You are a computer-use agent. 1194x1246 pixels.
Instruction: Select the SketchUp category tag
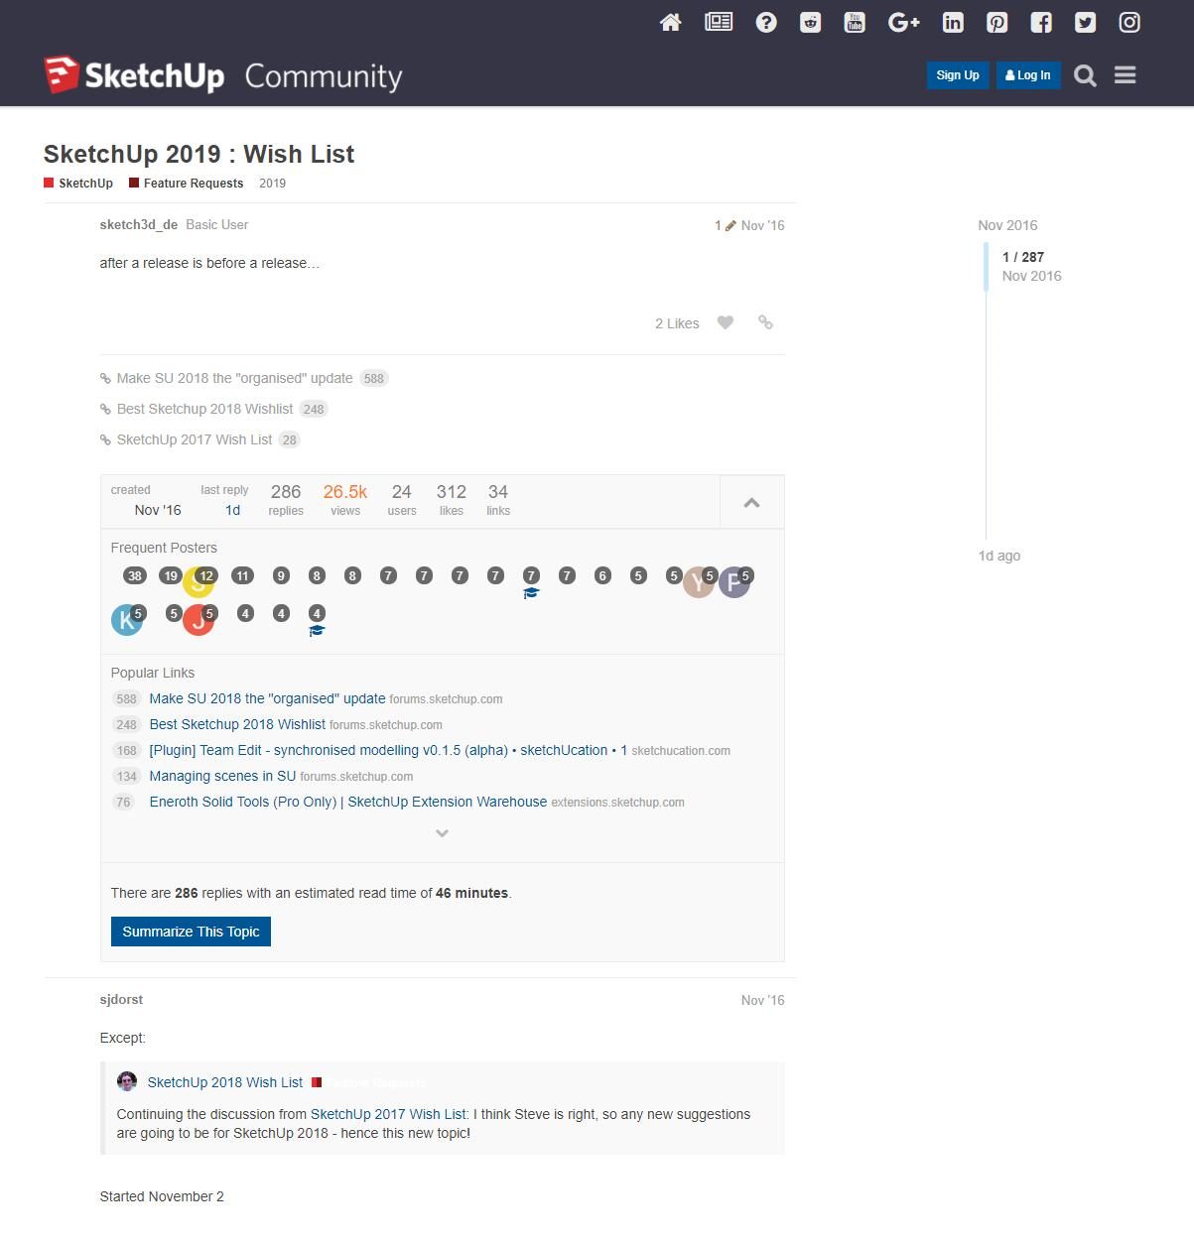point(85,184)
